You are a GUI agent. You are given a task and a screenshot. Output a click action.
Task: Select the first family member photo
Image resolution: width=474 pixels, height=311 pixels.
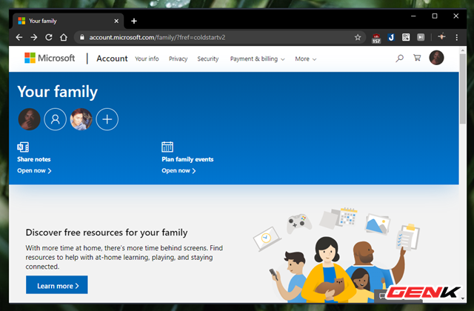(x=30, y=119)
